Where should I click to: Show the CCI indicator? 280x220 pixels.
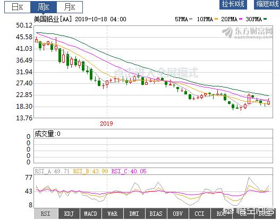(200, 214)
